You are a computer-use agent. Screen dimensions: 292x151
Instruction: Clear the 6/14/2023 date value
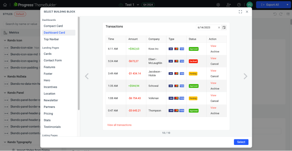click(x=219, y=28)
